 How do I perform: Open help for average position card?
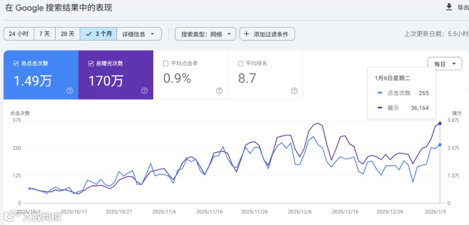tap(294, 91)
